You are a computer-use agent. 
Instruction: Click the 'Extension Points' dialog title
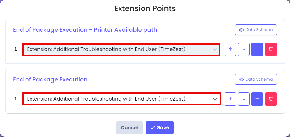pos(145,8)
